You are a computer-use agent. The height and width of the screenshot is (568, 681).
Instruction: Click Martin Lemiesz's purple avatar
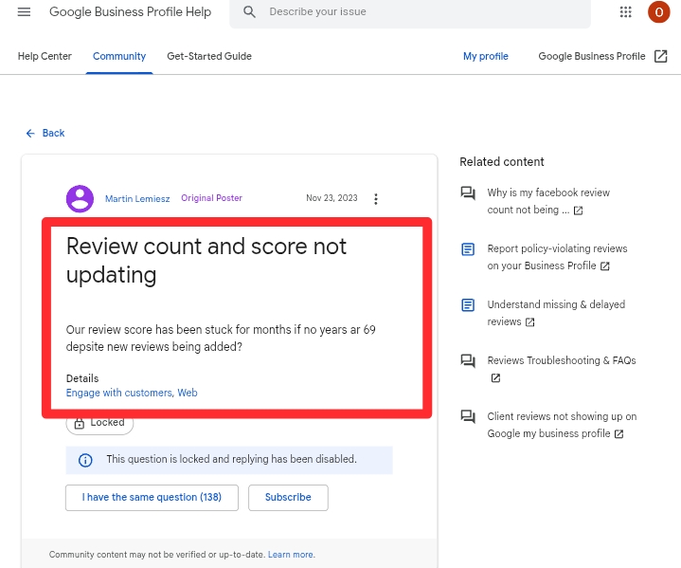click(80, 199)
